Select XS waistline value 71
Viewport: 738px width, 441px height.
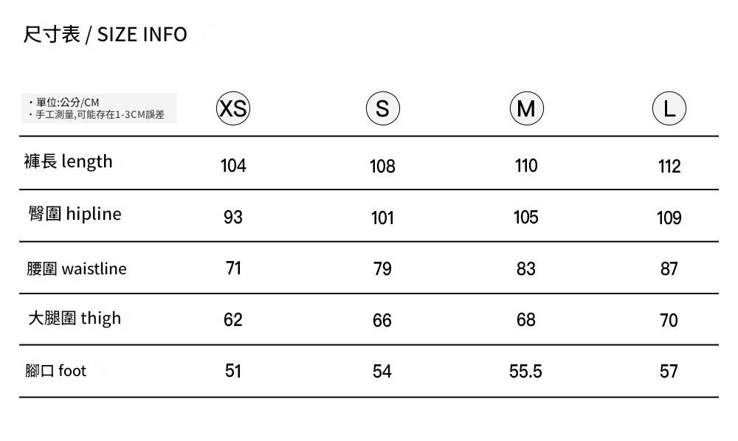[x=233, y=268]
